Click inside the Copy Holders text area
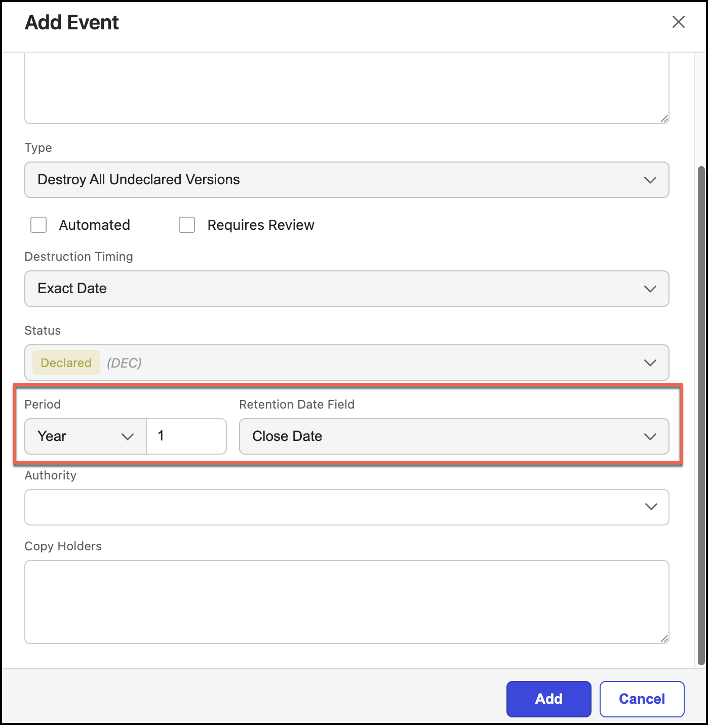This screenshot has height=725, width=708. point(346,601)
